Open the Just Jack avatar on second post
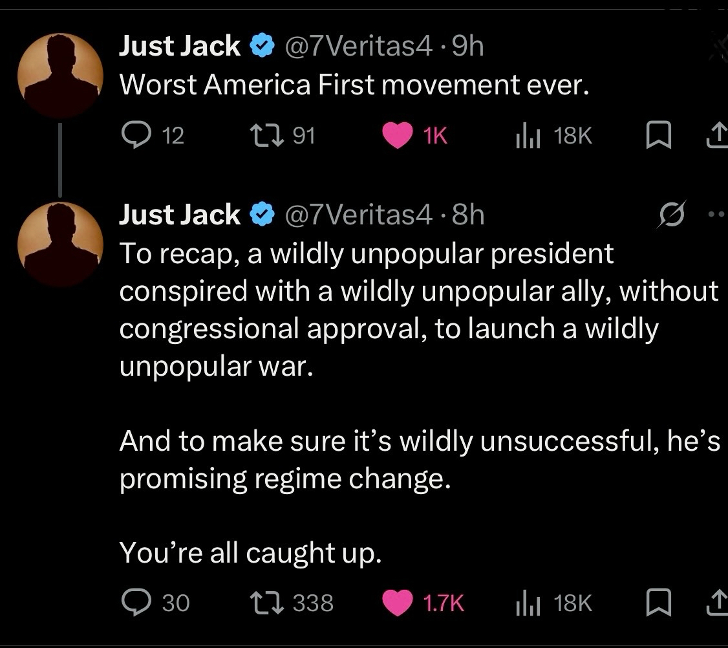This screenshot has height=648, width=728. pos(60,244)
